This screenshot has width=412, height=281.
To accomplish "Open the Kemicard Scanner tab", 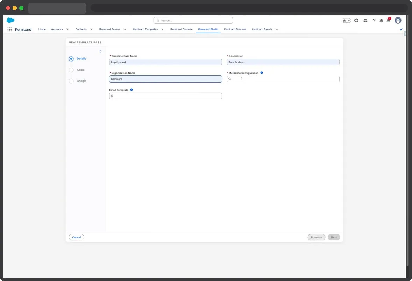I will point(235,29).
